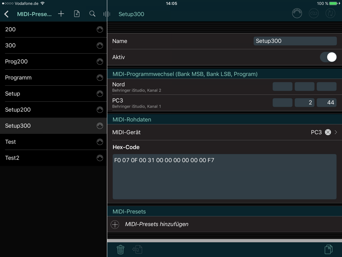Edit PC3 Program value 44
The width and height of the screenshot is (342, 257).
pyautogui.click(x=327, y=103)
